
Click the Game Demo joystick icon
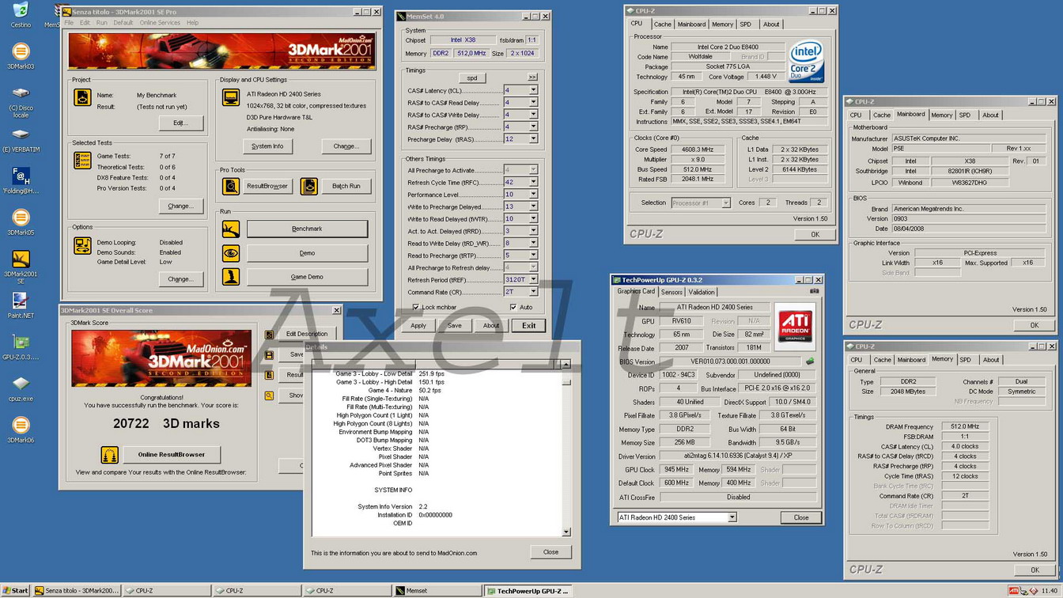tap(231, 277)
